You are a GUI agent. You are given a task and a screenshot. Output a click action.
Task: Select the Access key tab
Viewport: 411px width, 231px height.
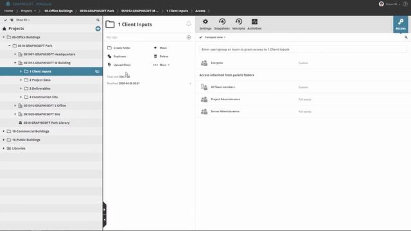point(401,24)
